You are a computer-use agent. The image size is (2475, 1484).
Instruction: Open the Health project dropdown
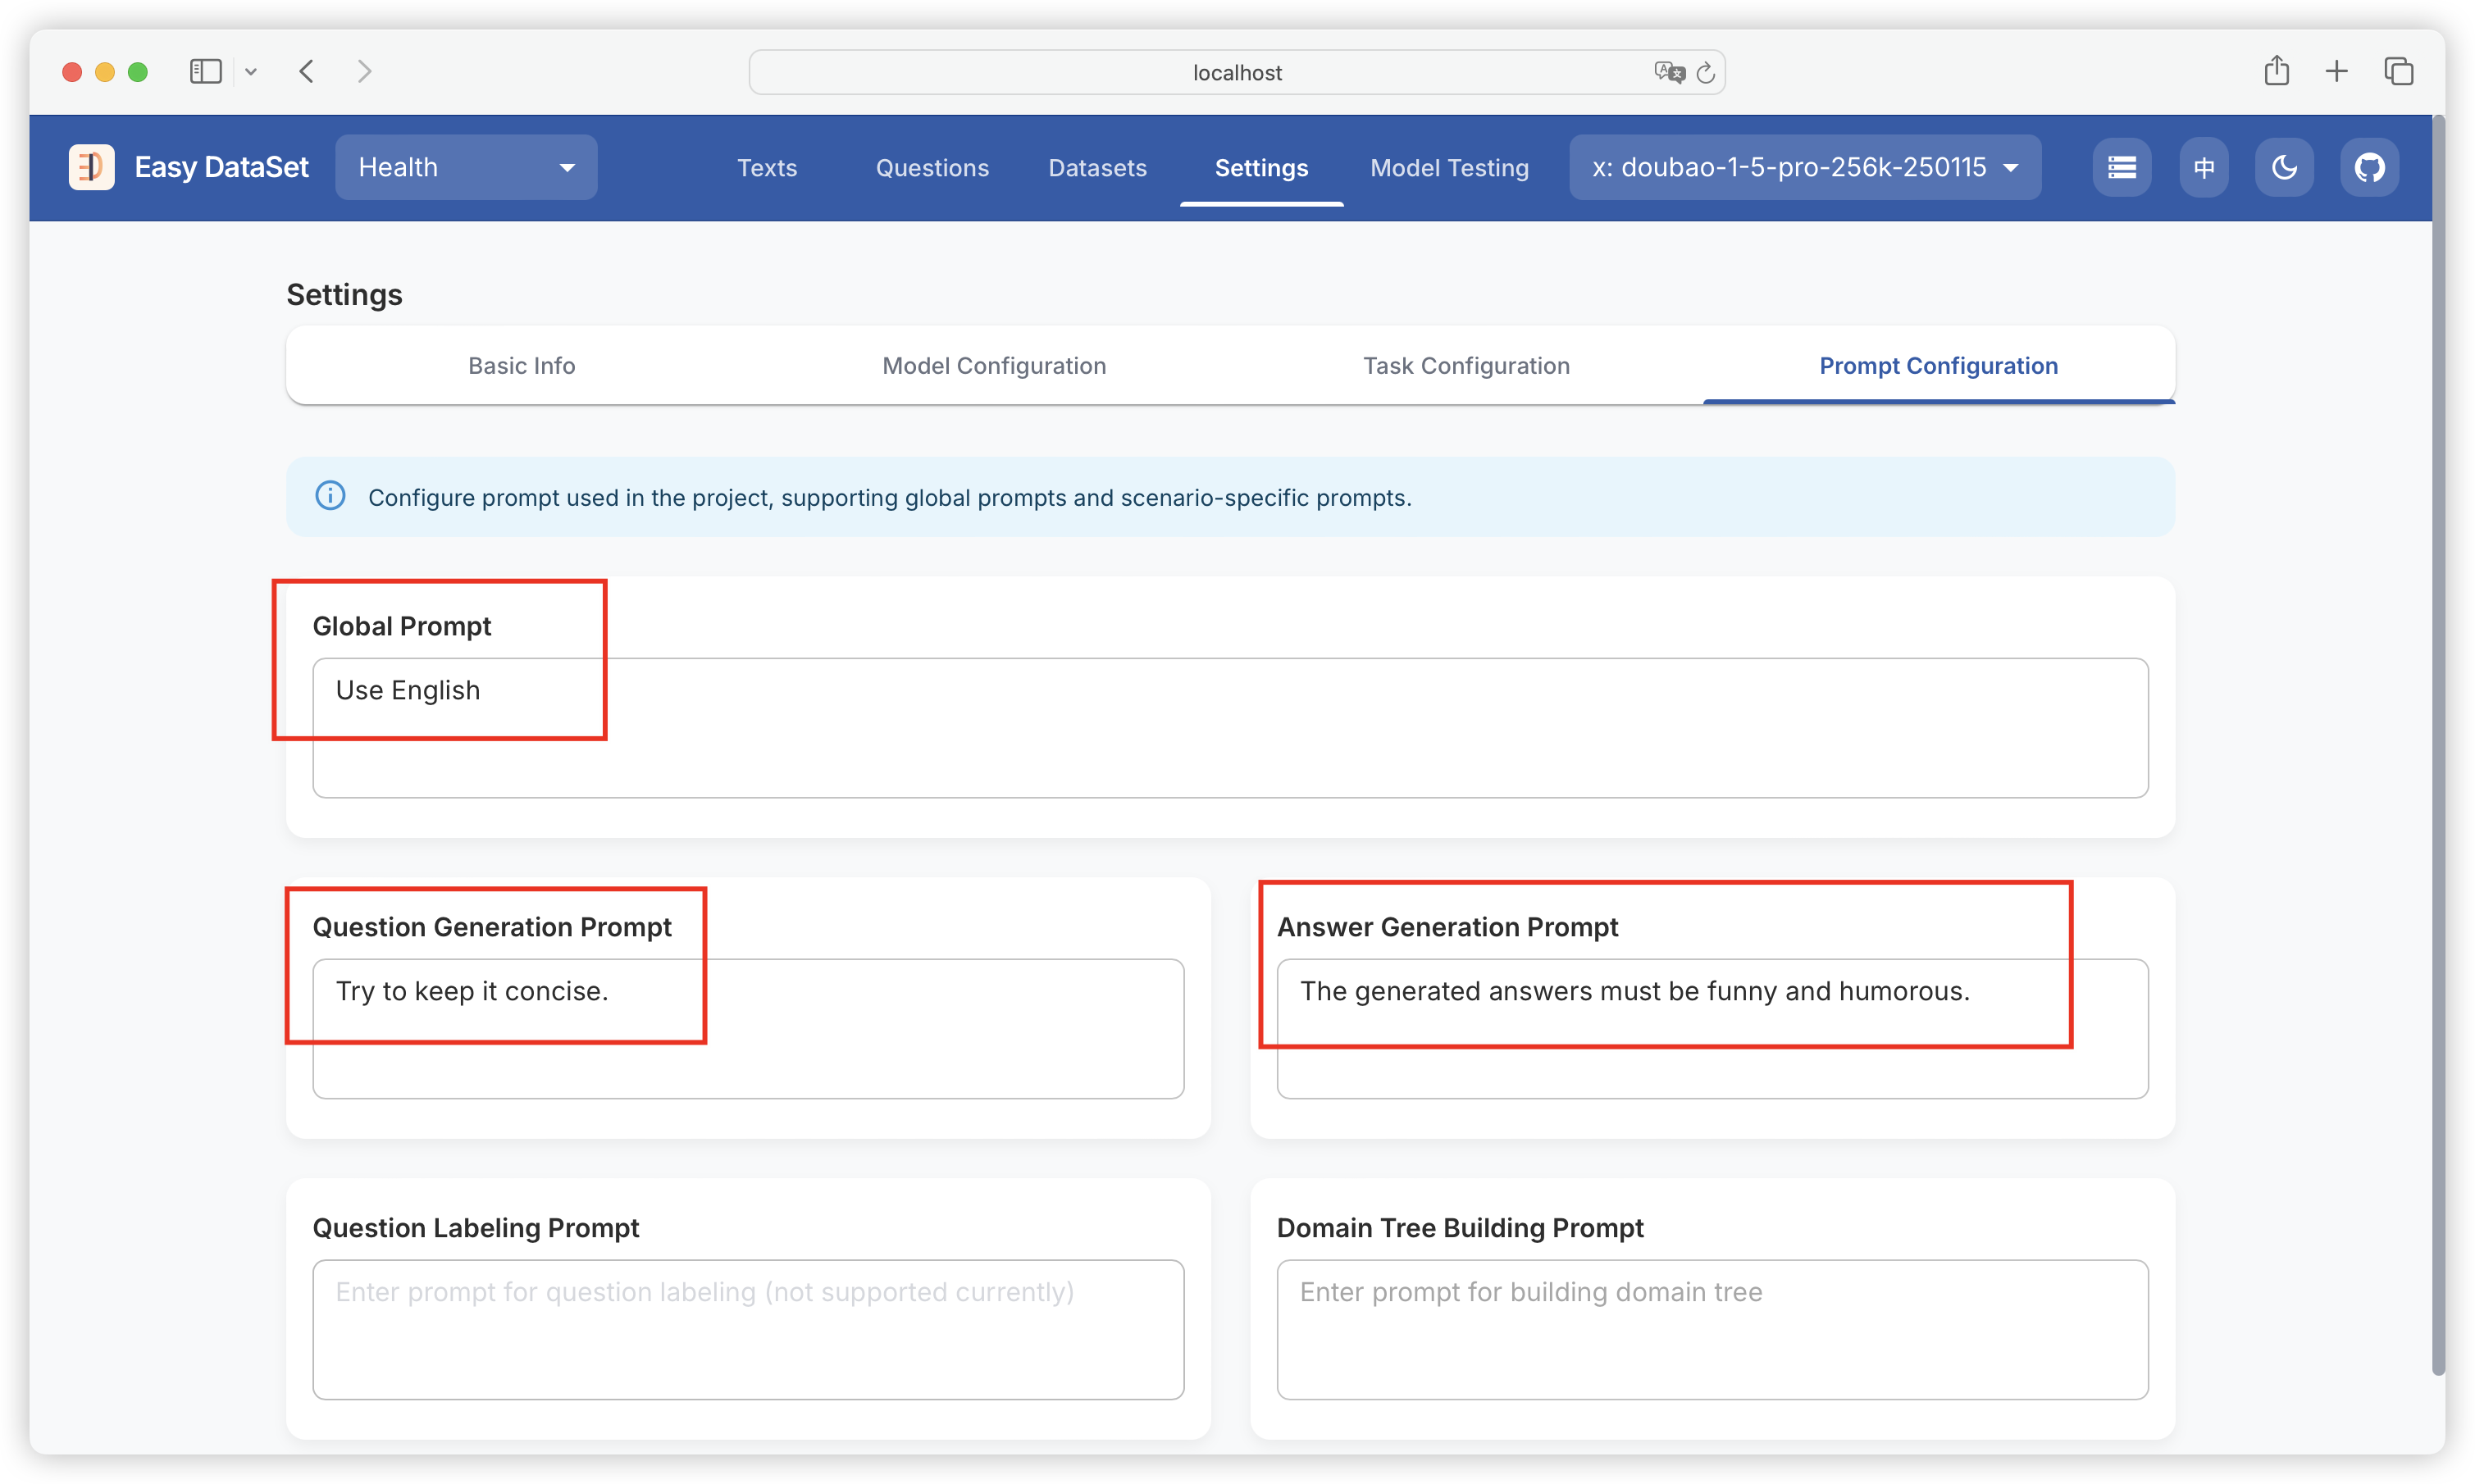[x=466, y=167]
